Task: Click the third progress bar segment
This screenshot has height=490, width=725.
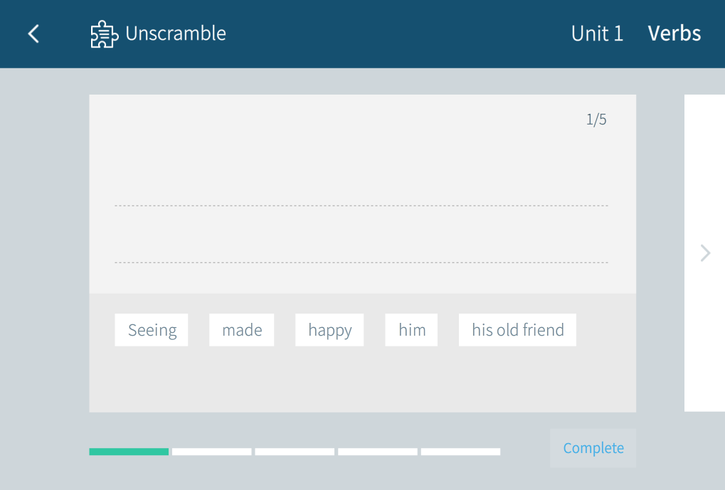Action: [295, 452]
